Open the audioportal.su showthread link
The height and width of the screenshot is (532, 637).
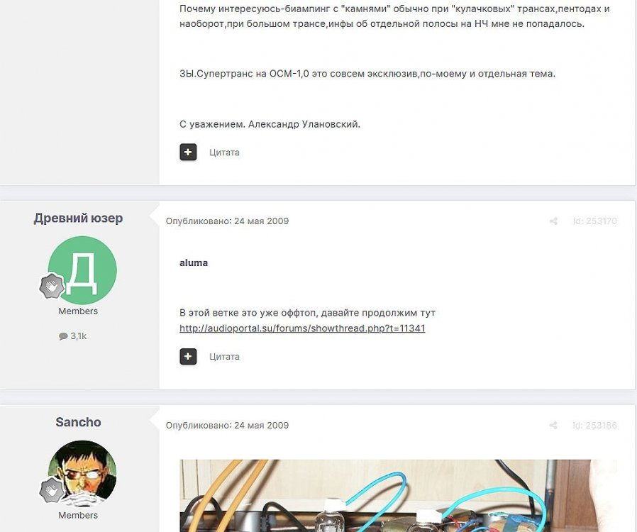(x=302, y=328)
